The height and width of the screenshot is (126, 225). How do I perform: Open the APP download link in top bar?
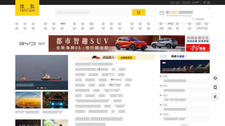click(196, 3)
